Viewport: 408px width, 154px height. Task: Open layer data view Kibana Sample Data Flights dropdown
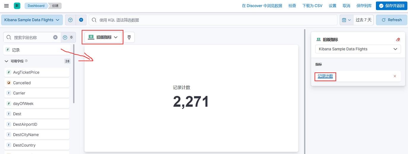click(358, 49)
